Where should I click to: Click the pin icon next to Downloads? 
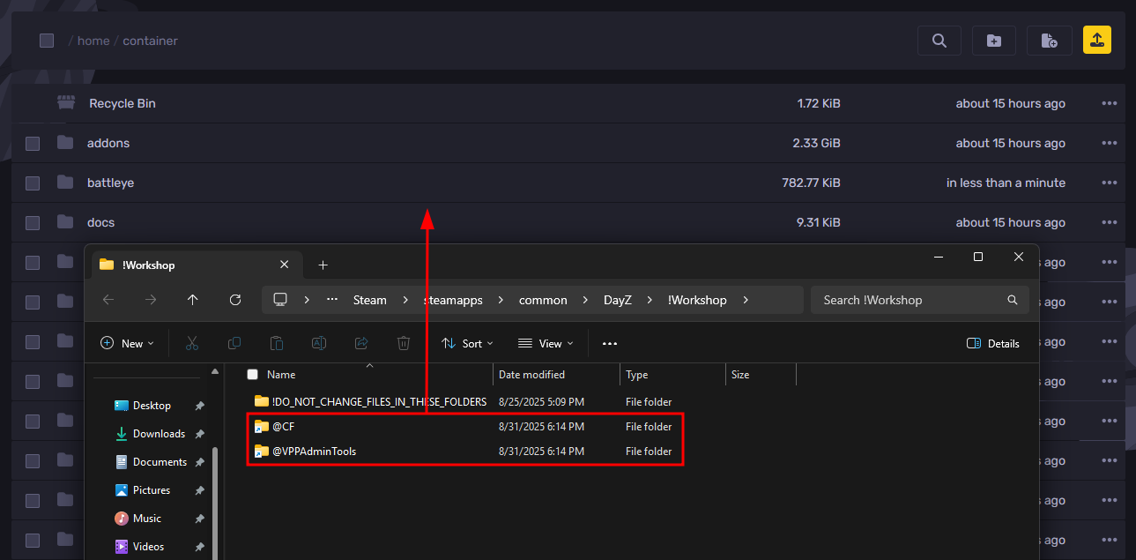[x=200, y=434]
